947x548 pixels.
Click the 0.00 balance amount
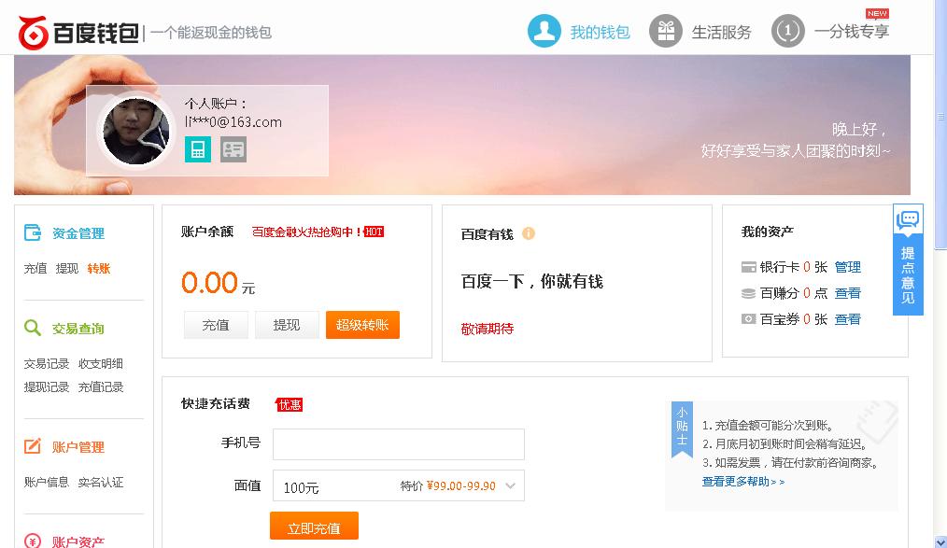pyautogui.click(x=209, y=283)
